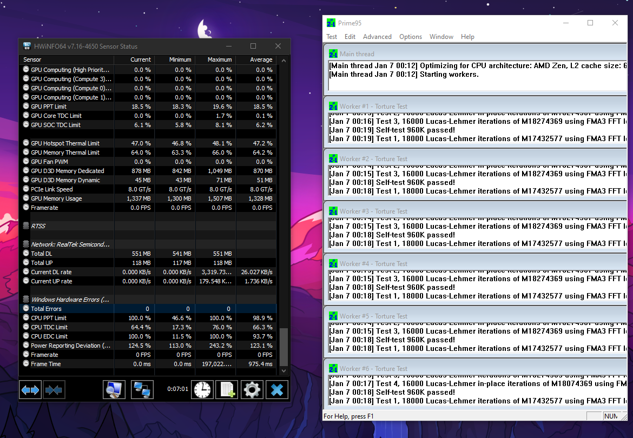633x438 pixels.
Task: Select the Main thread title bar
Action: [476, 54]
